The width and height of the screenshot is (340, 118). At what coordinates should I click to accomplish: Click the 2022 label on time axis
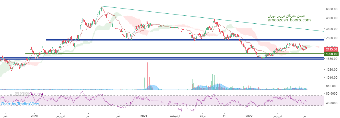(249, 116)
